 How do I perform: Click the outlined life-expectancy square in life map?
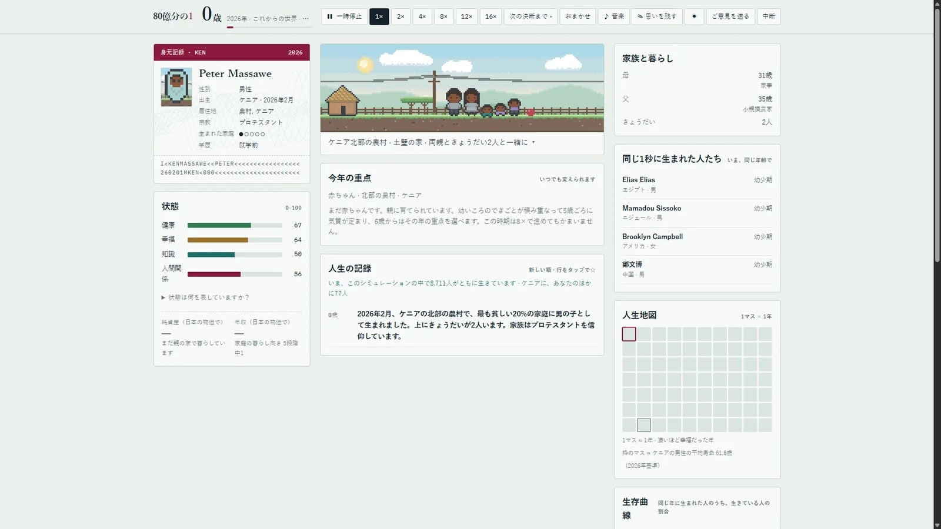(644, 425)
